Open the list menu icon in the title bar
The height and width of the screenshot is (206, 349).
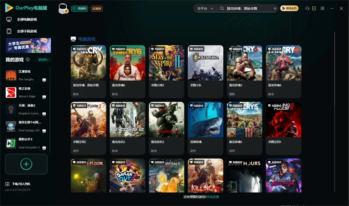(x=322, y=8)
